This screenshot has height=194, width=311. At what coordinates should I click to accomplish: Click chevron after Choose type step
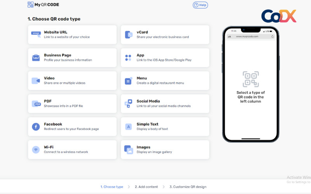pos(129,187)
